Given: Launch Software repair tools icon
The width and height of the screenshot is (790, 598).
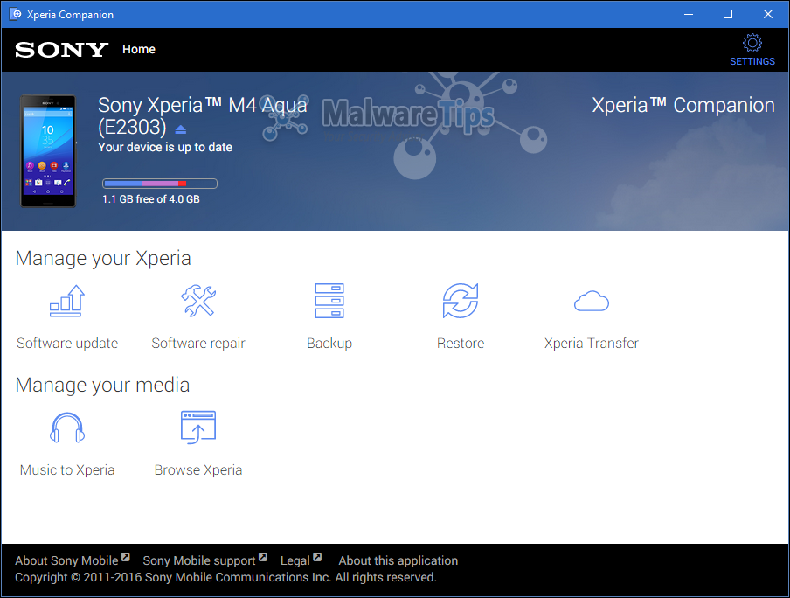Looking at the screenshot, I should (x=198, y=301).
